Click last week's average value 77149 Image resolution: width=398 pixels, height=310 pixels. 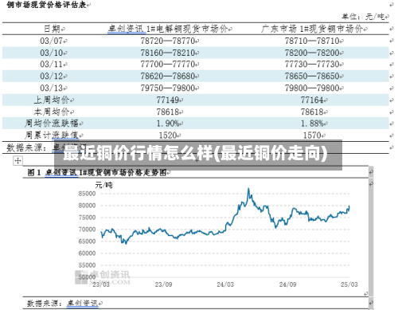[x=168, y=100]
